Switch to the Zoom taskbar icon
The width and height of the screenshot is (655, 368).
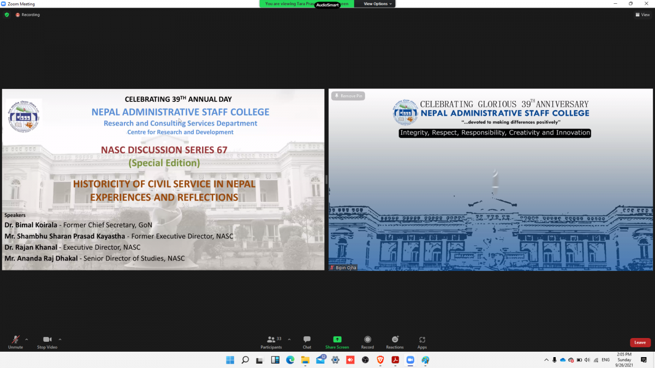pyautogui.click(x=410, y=360)
